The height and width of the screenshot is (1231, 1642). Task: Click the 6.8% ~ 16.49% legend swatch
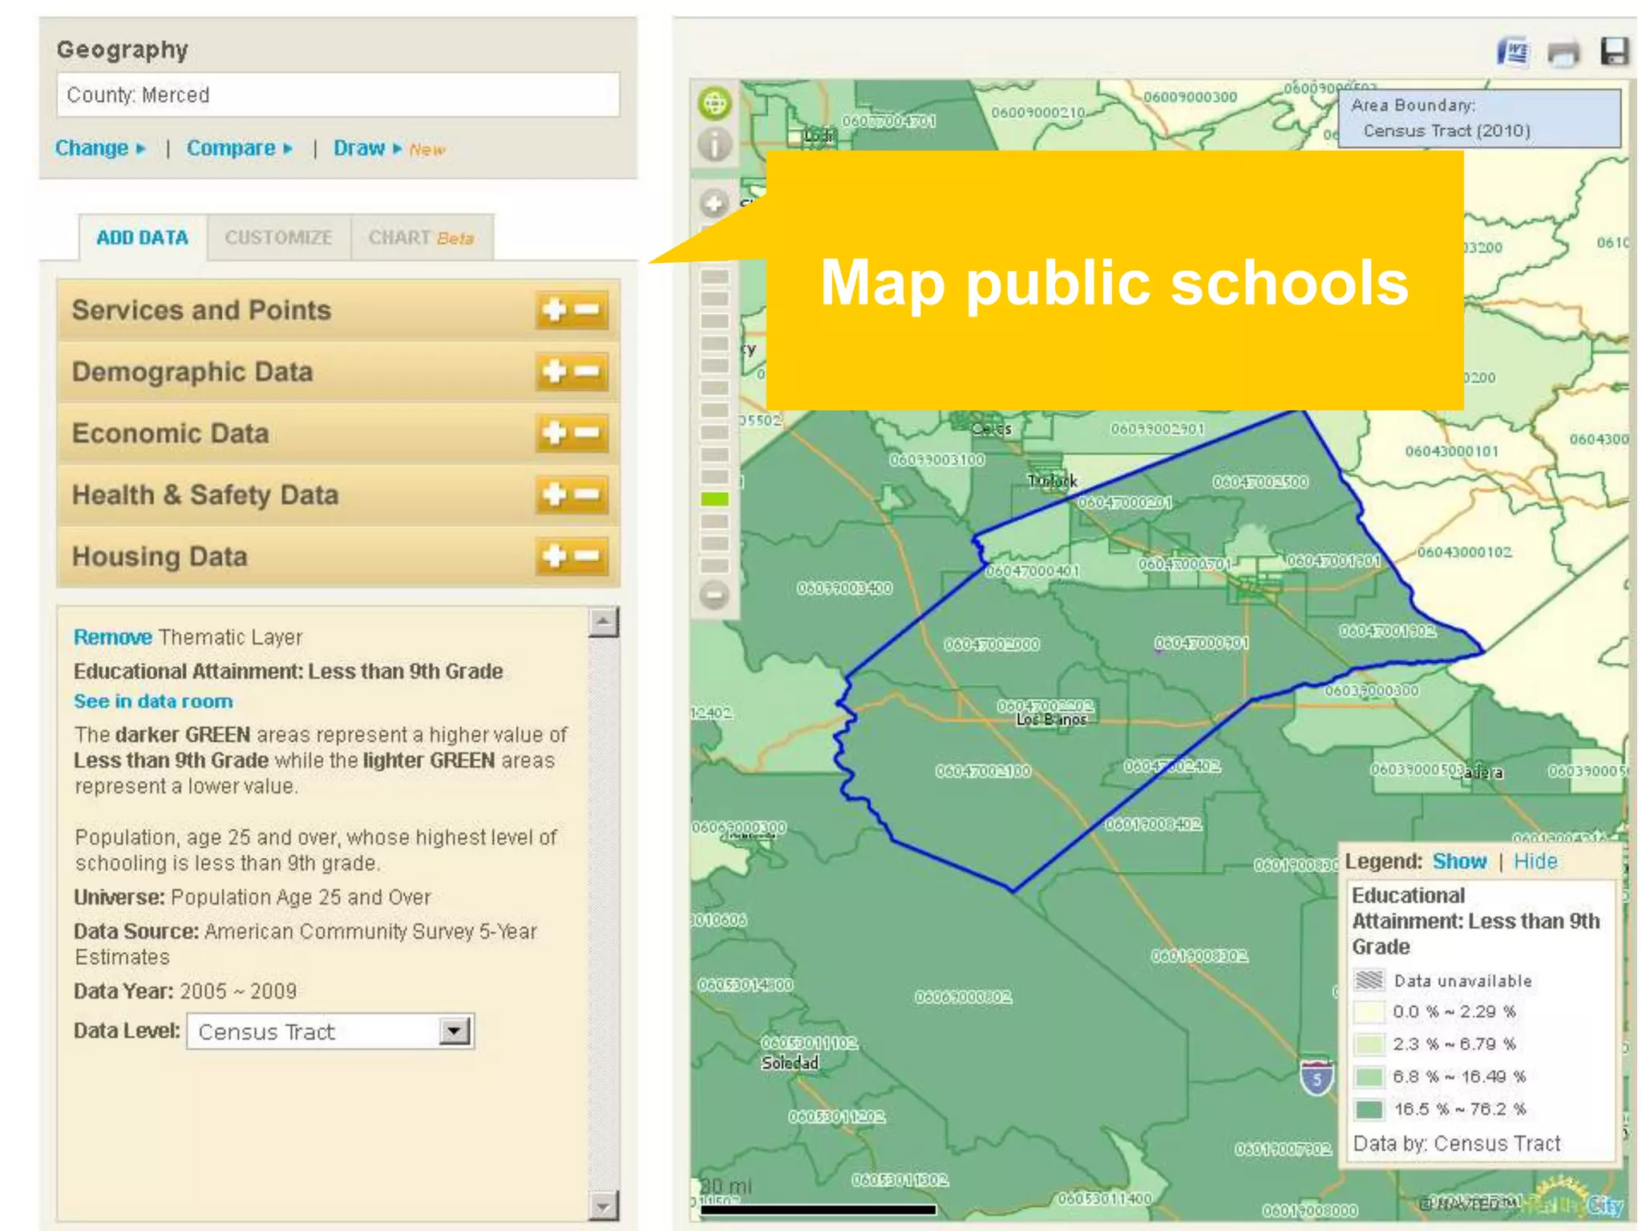[x=1369, y=1076]
